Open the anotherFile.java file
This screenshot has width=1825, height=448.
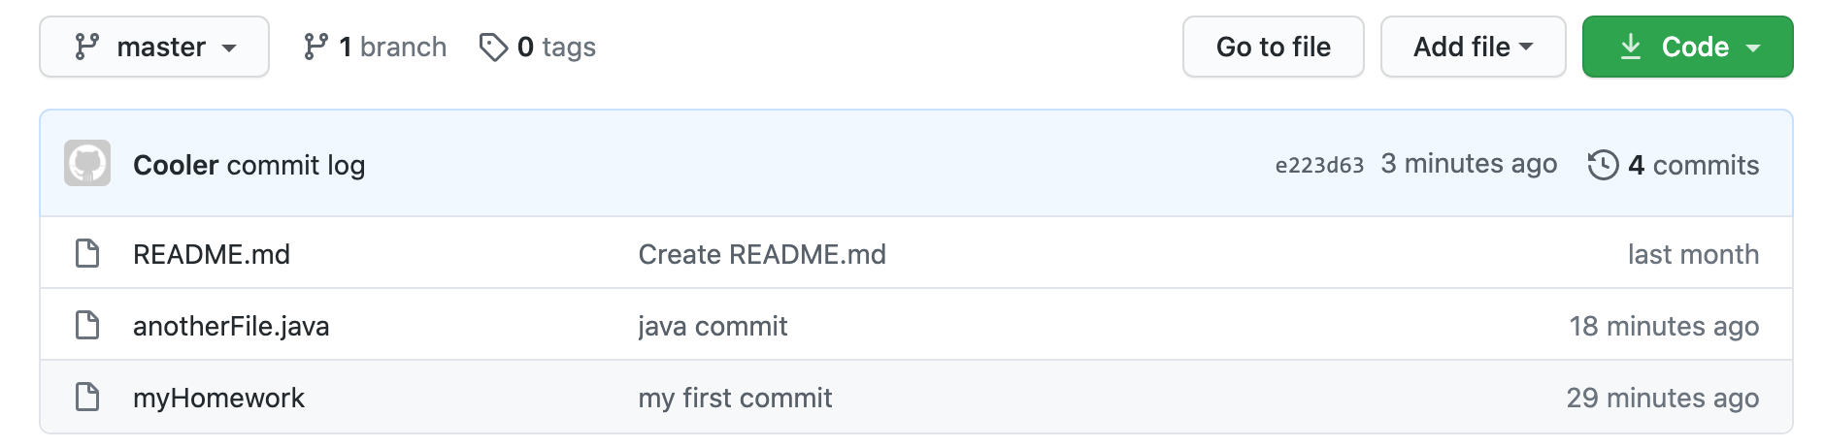coord(231,326)
